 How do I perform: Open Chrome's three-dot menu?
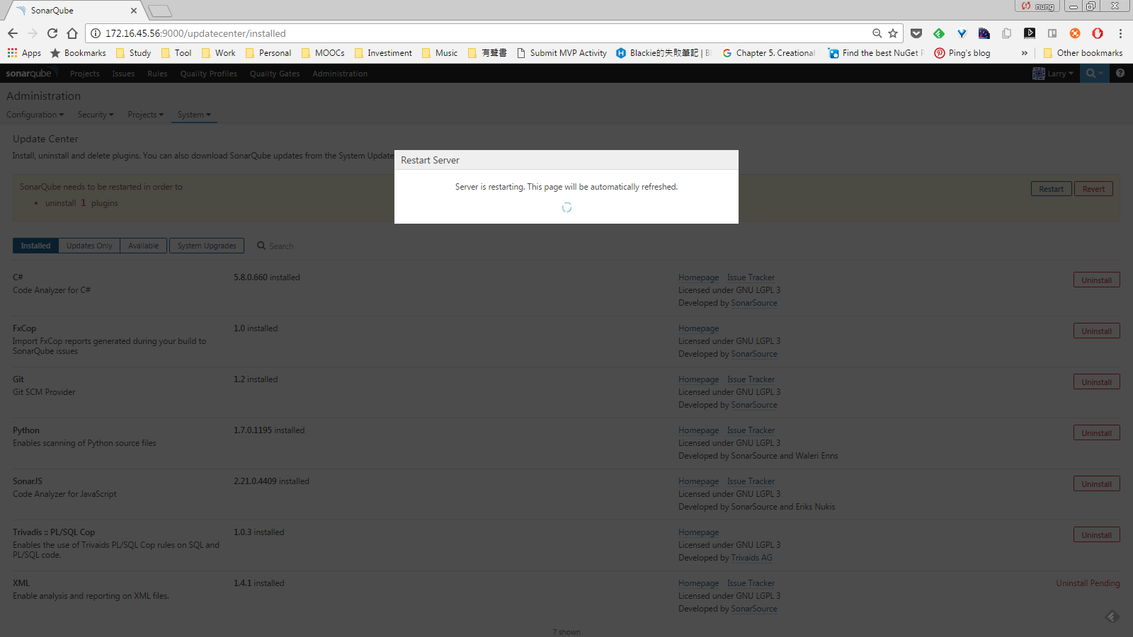1120,33
